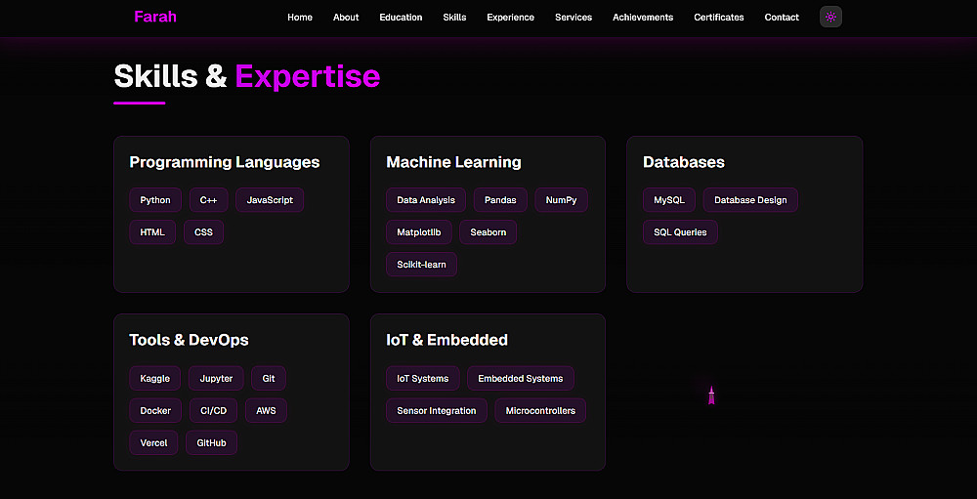
Task: Open Achievements from the top navigation
Action: tap(643, 18)
